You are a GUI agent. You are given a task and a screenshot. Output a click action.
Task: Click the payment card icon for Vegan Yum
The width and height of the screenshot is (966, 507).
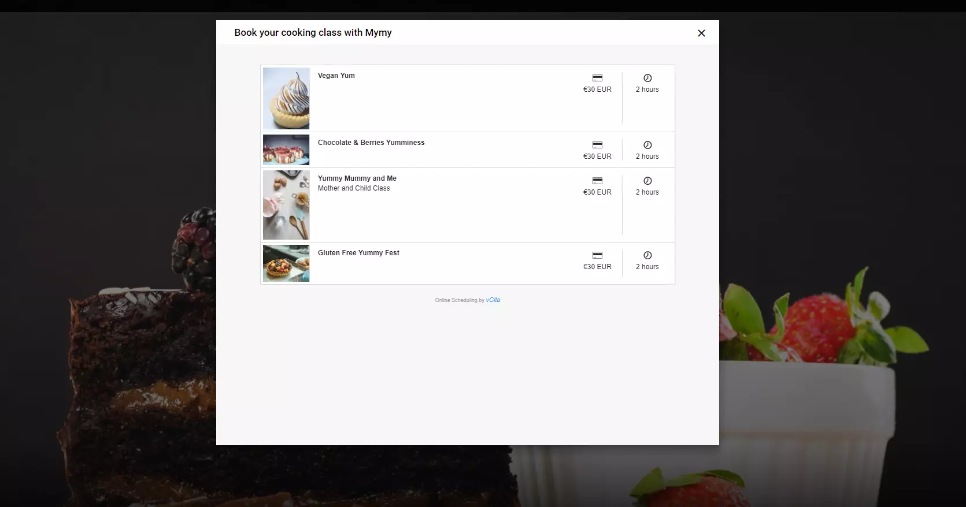click(597, 78)
